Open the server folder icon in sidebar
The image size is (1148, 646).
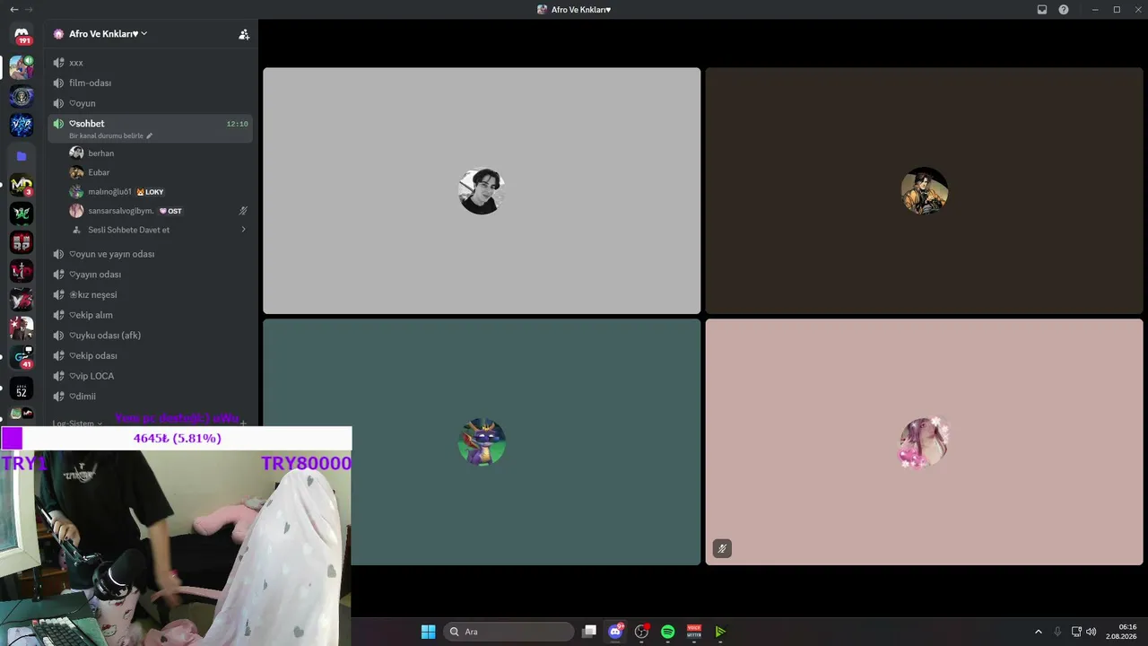pyautogui.click(x=22, y=156)
